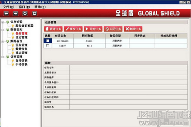
Task: Open the 窗口(W) menu
Action: pos(24,7)
